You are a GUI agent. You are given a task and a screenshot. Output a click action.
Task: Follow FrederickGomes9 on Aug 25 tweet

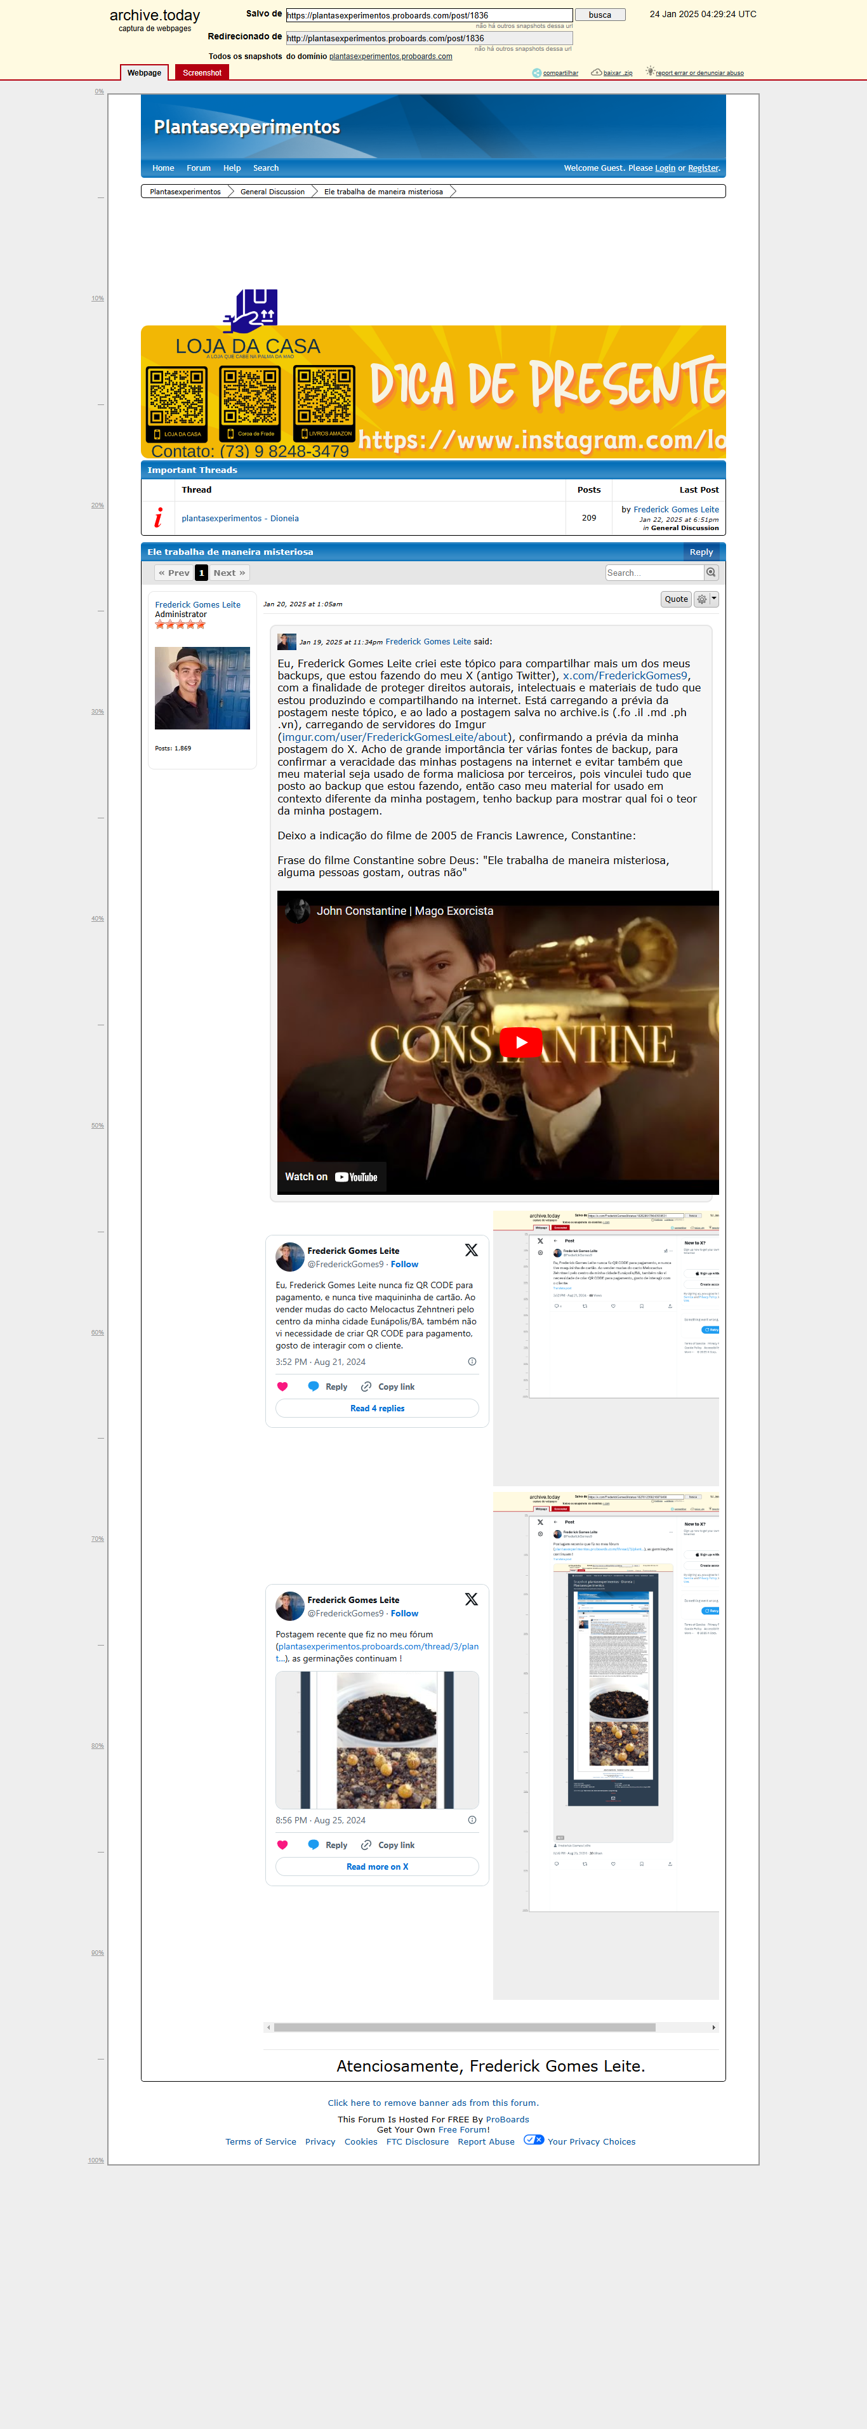(404, 1613)
